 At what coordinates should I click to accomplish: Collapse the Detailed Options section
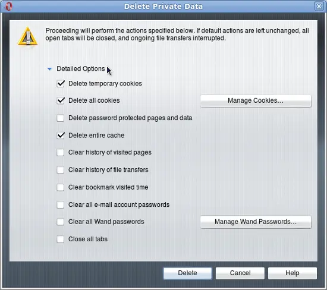(x=49, y=69)
